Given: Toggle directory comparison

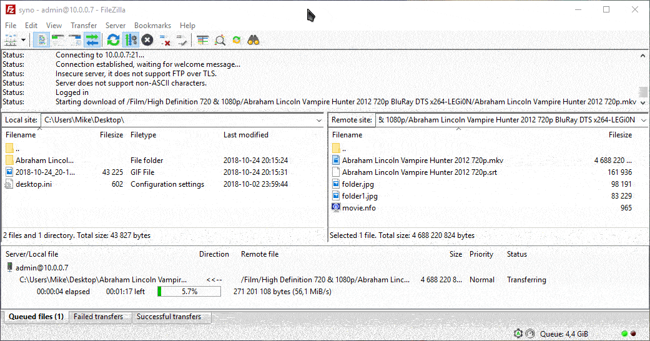Looking at the screenshot, I should 220,40.
